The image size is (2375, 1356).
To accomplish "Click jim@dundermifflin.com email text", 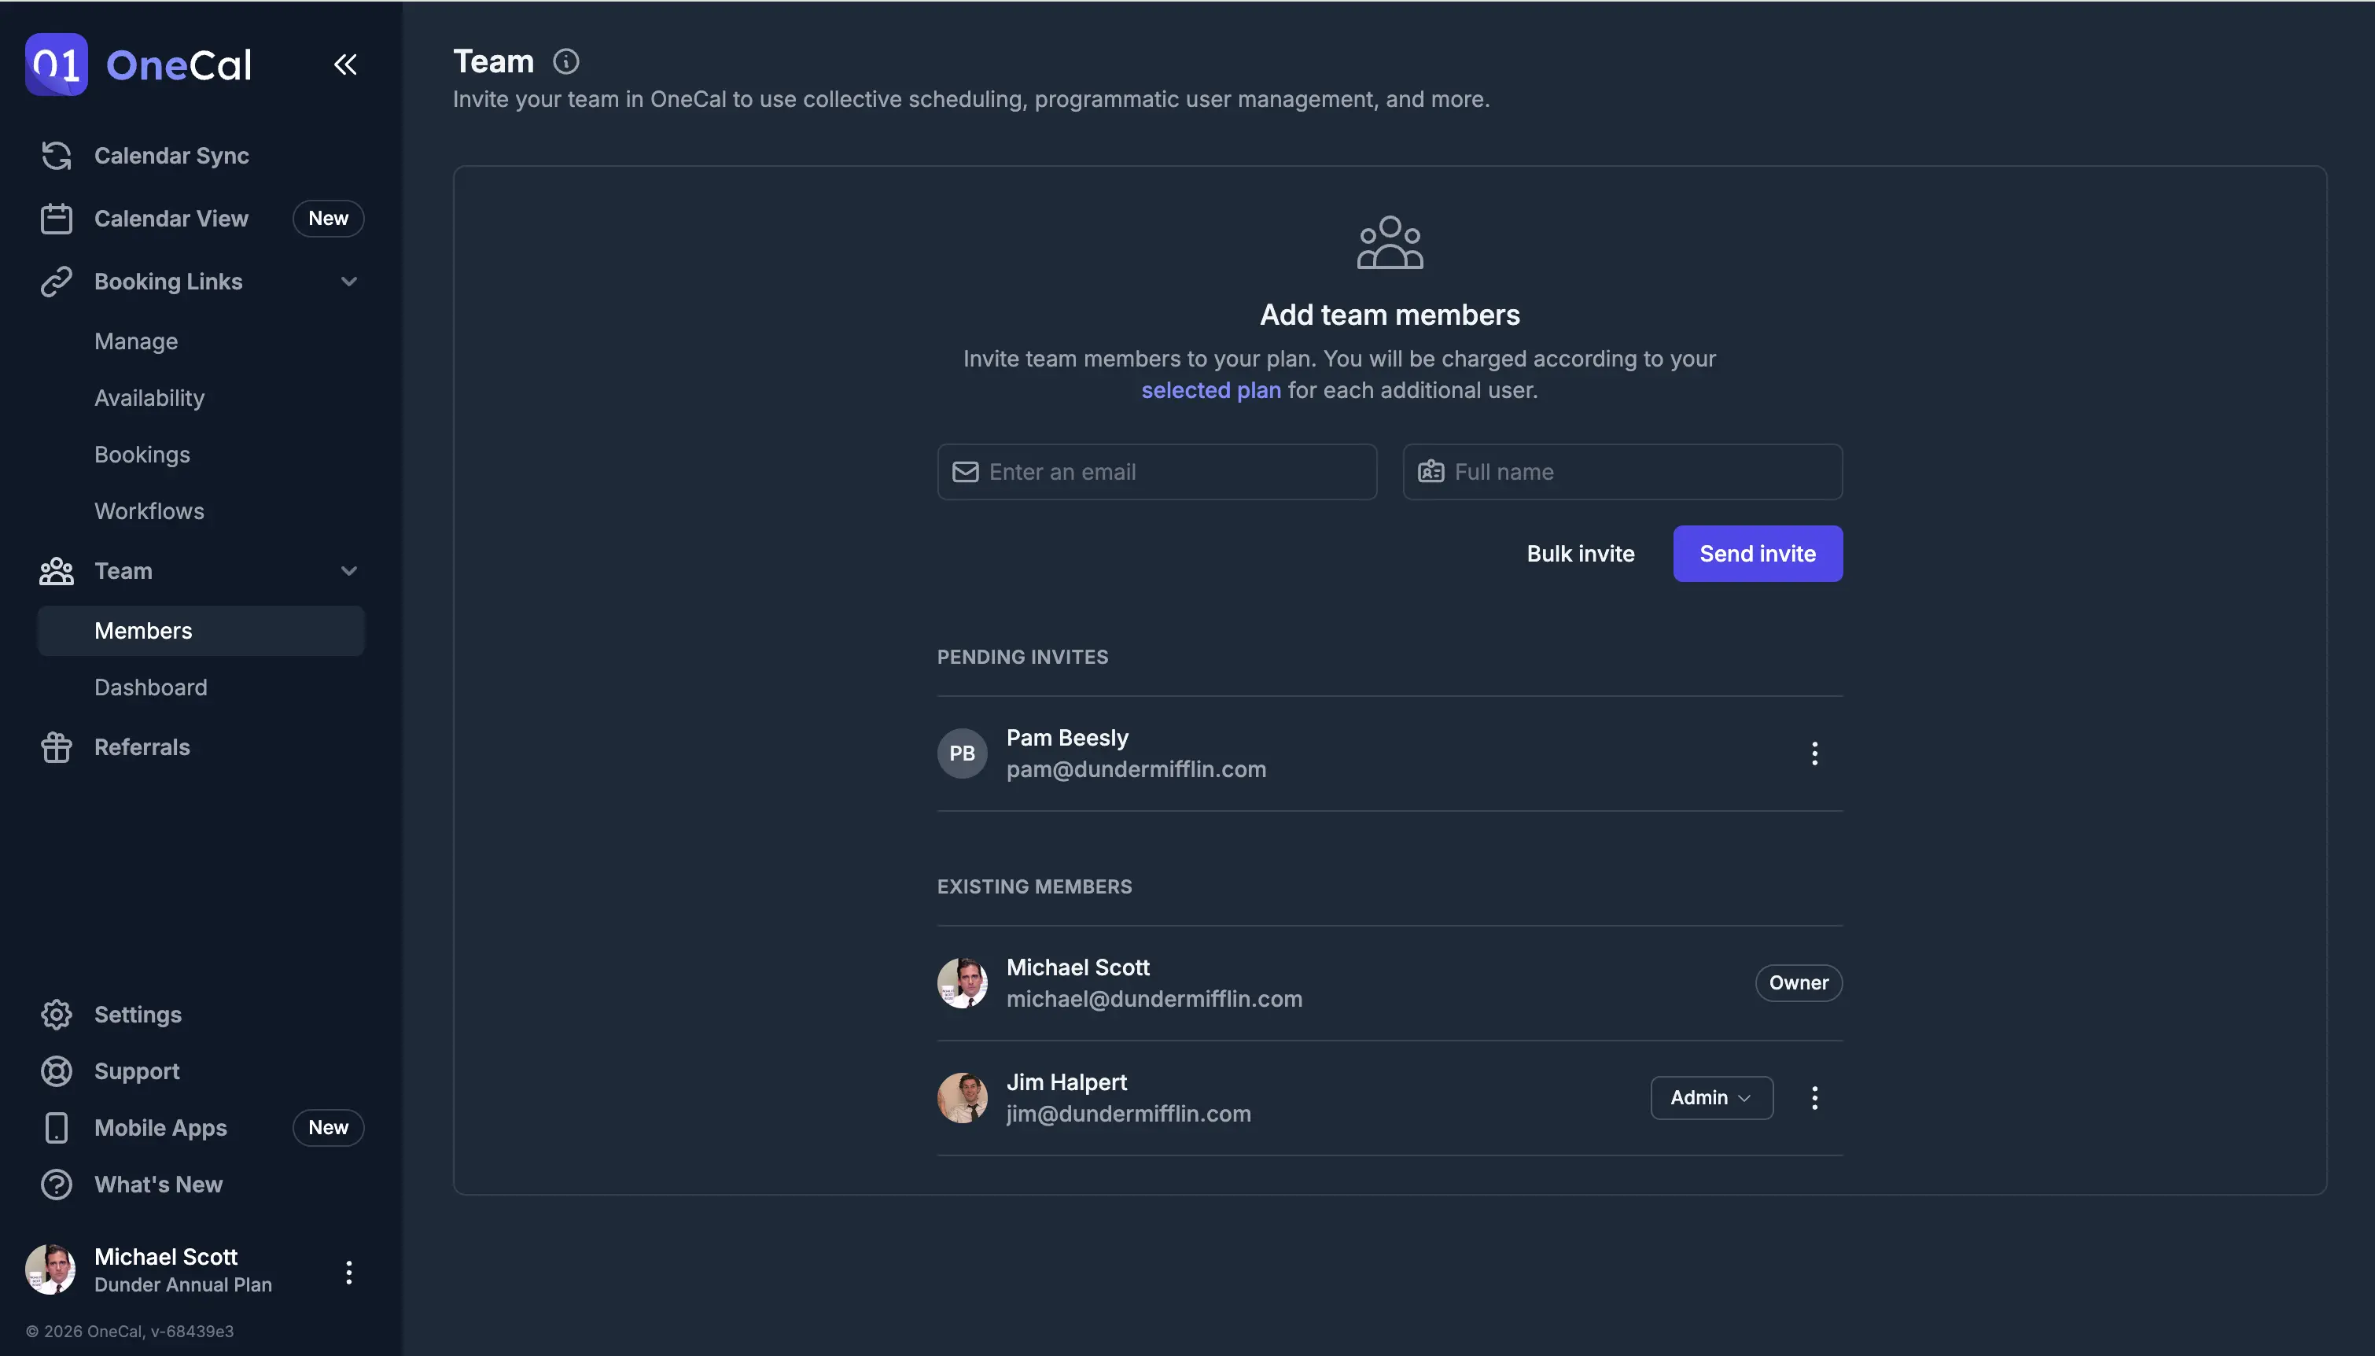I will coord(1129,1114).
